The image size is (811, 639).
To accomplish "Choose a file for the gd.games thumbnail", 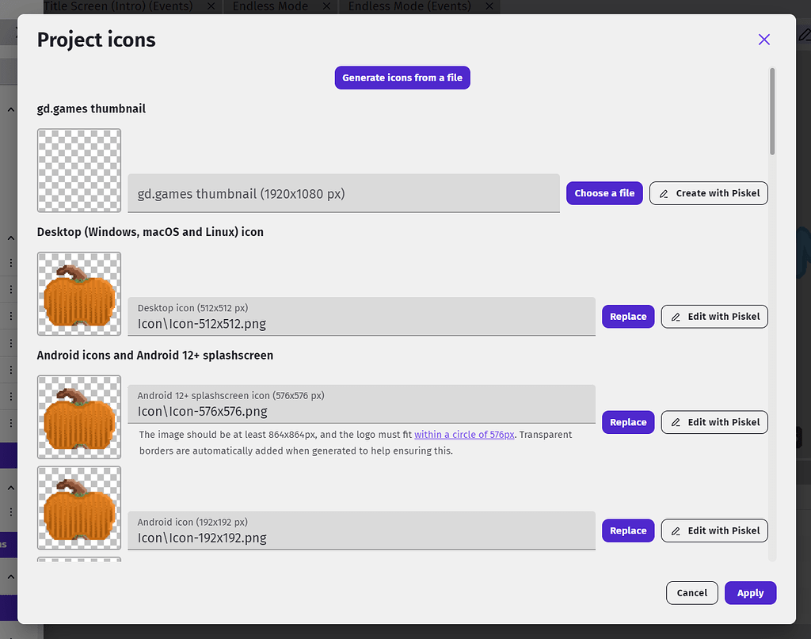I will (604, 192).
